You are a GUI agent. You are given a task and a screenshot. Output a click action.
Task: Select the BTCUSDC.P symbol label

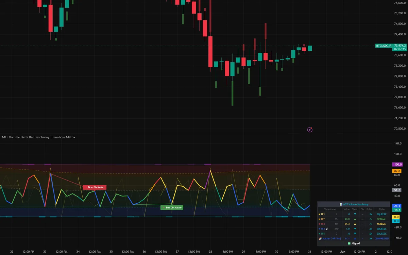point(384,45)
